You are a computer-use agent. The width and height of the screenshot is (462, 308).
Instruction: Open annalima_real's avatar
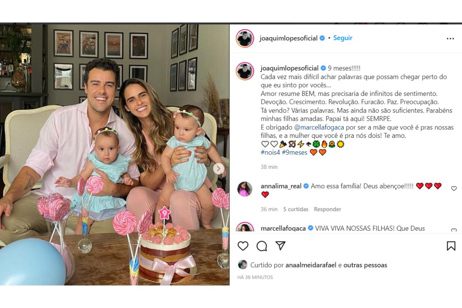[245, 189]
